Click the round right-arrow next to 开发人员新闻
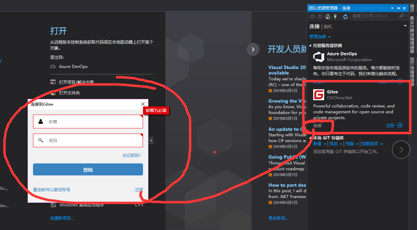Viewport: 417px width, 230px height. 253,49
